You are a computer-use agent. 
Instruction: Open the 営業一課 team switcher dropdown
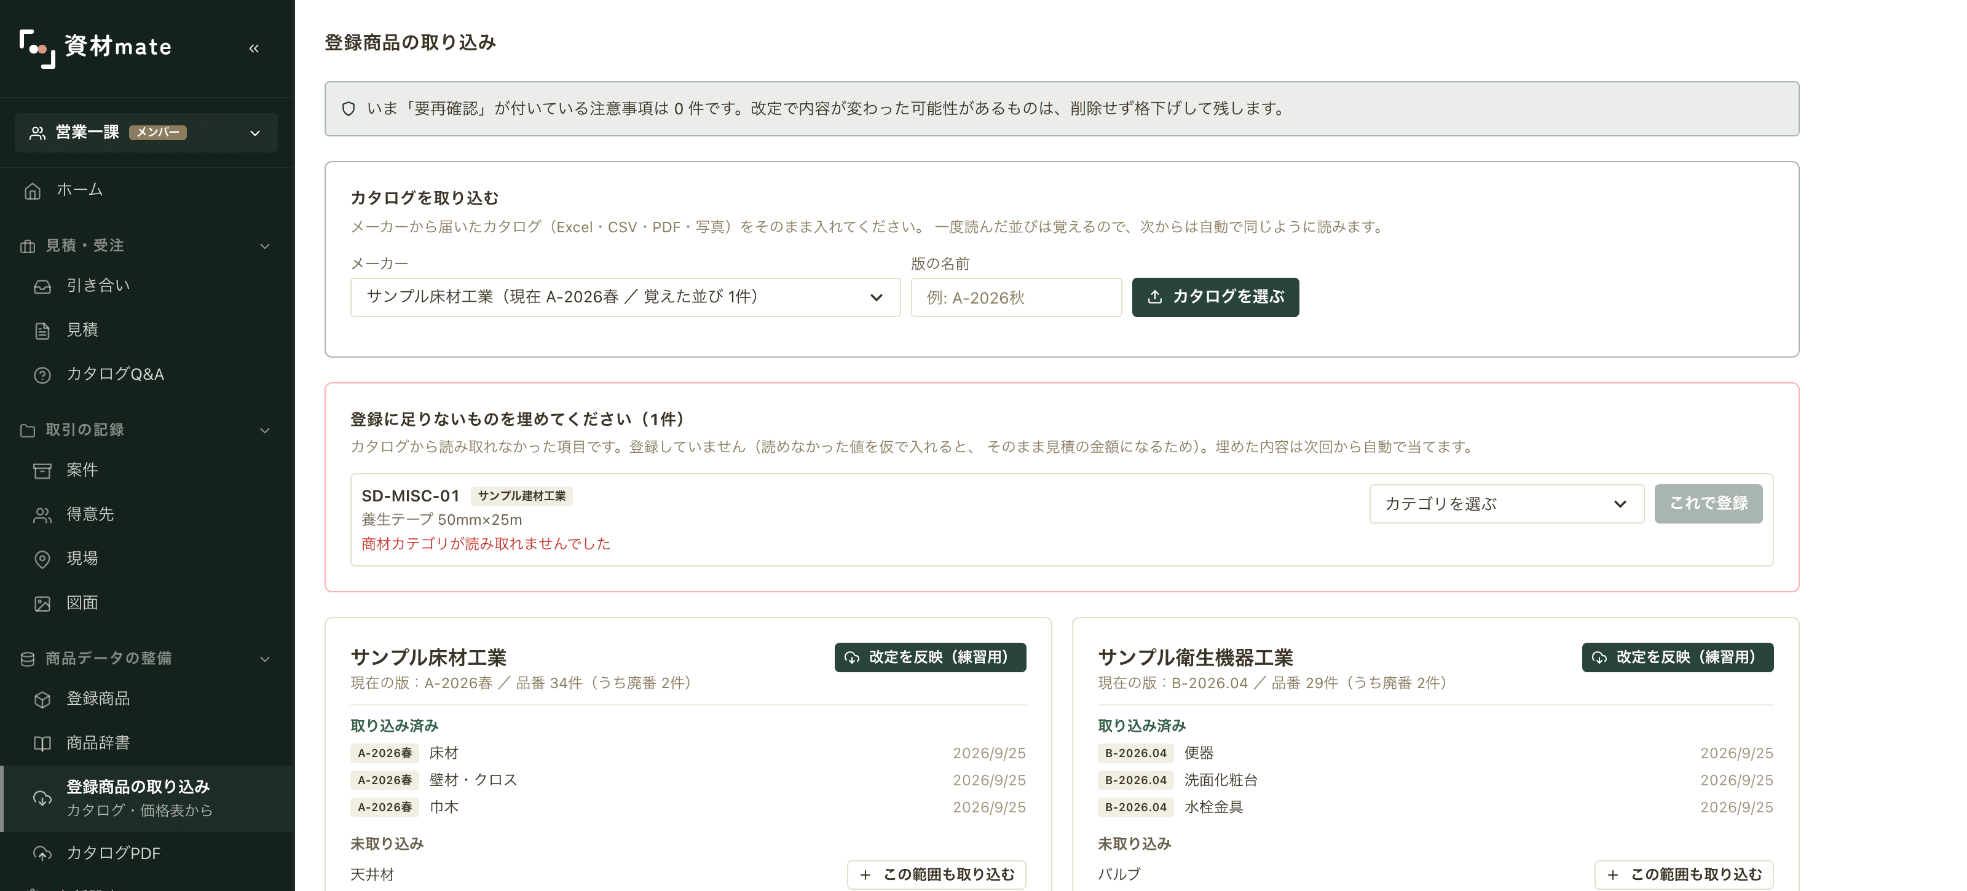146,133
